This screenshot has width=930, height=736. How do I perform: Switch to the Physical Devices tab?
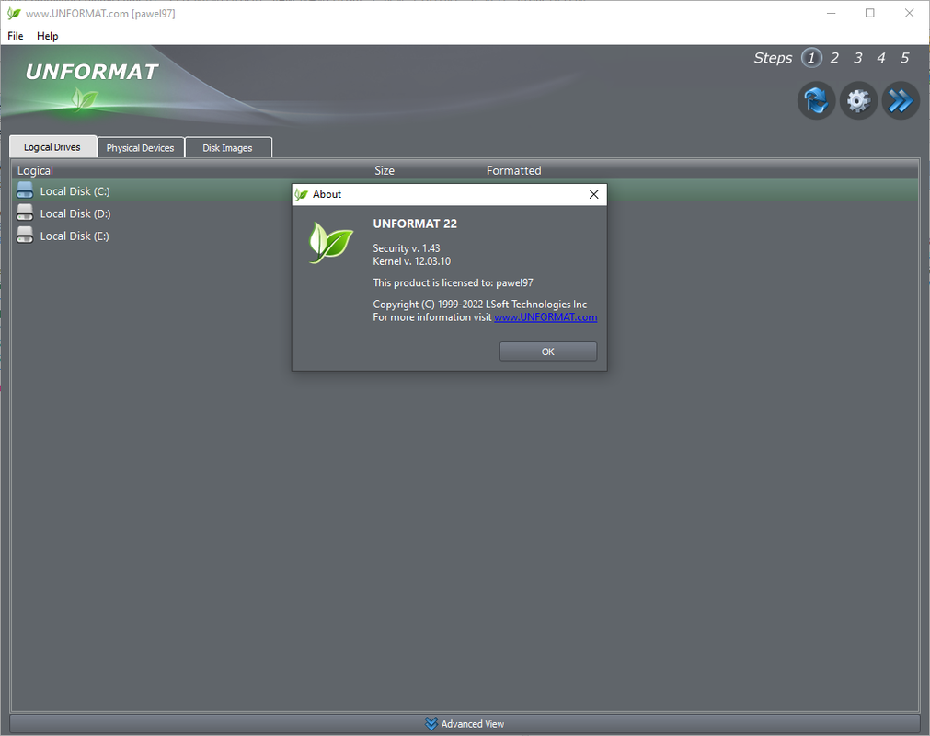coord(141,148)
